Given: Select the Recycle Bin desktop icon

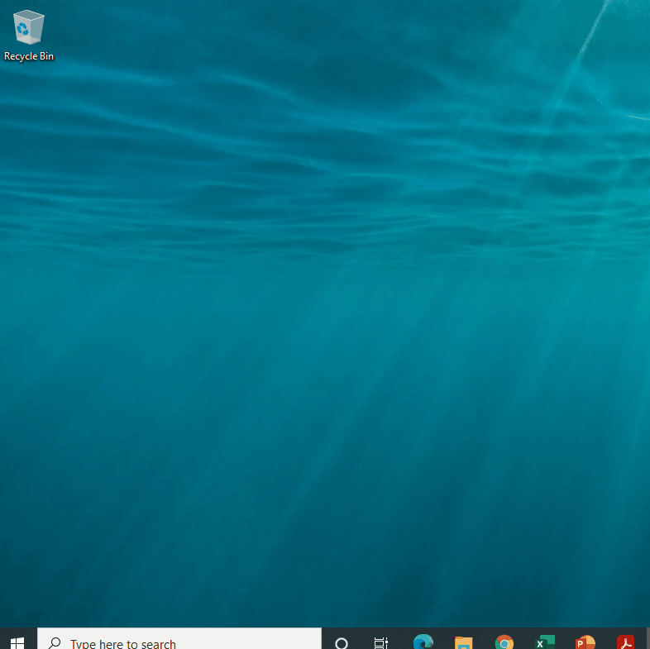Looking at the screenshot, I should point(29,36).
